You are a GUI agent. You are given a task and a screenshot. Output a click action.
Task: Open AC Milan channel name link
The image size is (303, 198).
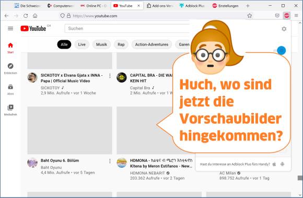pyautogui.click(x=228, y=173)
